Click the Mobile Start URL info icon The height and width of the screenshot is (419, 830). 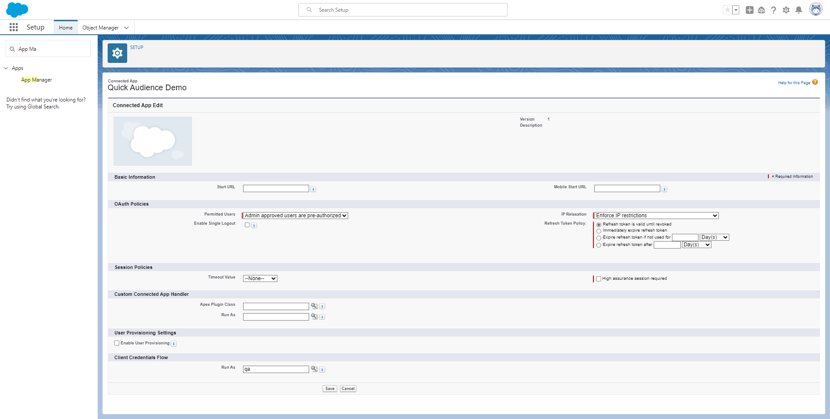tap(665, 189)
